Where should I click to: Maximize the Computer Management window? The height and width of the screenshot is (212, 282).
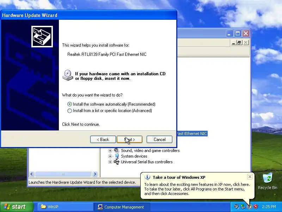238,34
